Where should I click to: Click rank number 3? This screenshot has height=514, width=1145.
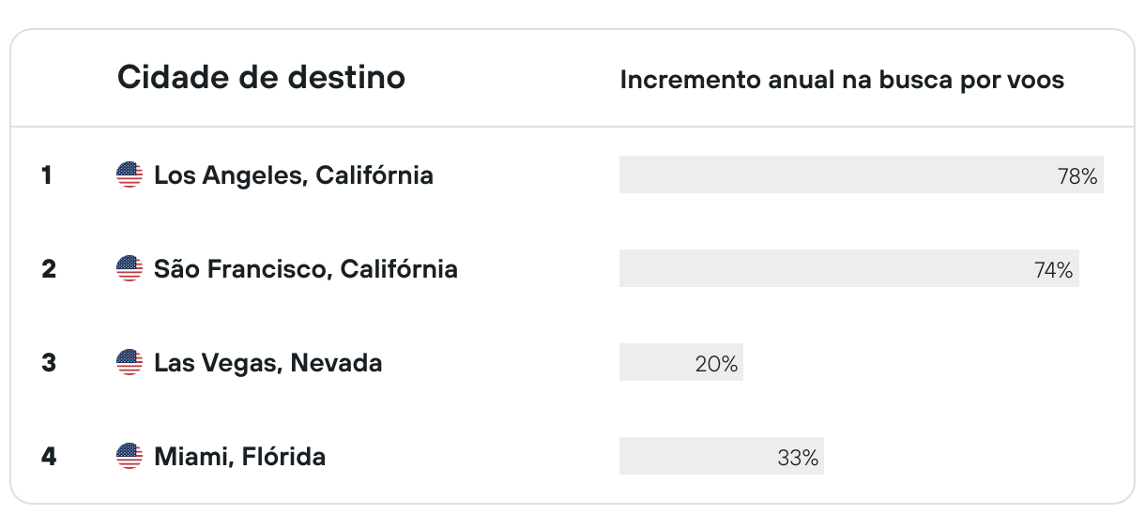point(49,363)
